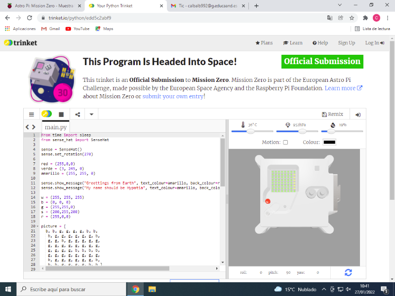Screen dimensions: 395x296
Task: Open the share menu icon
Action: (x=78, y=114)
